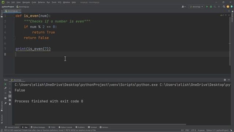
Task: Click the 'return True' code on line 4
Action: pyautogui.click(x=44, y=32)
